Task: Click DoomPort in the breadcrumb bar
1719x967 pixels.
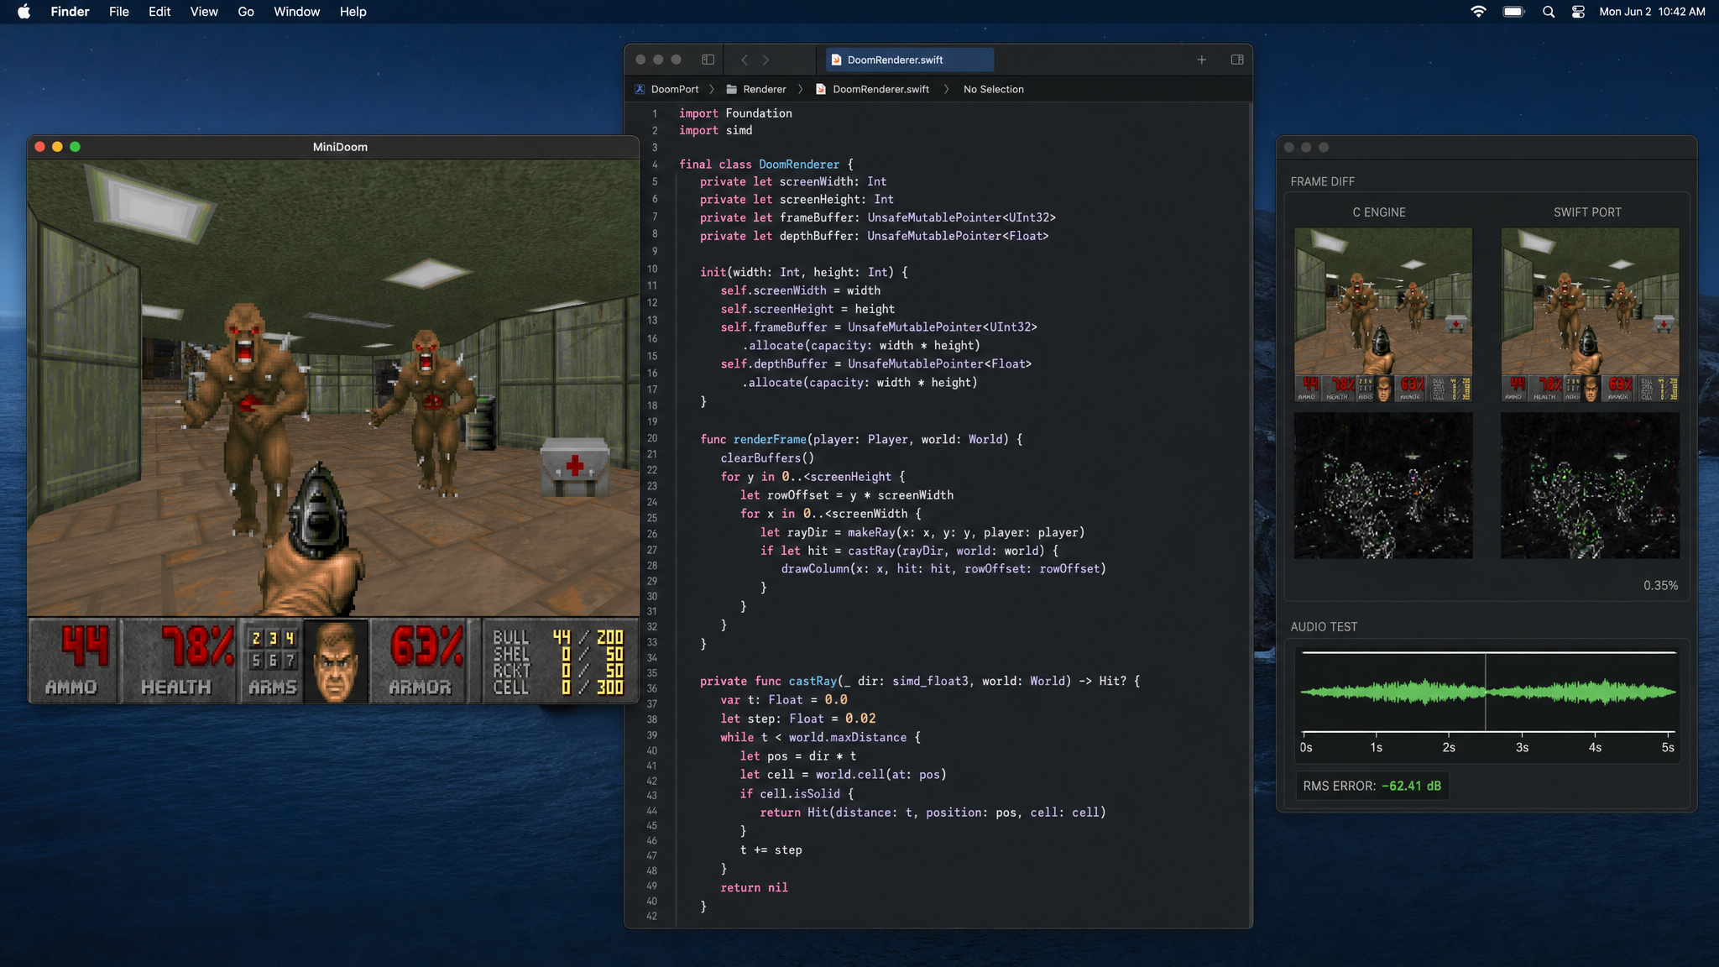Action: pos(675,89)
